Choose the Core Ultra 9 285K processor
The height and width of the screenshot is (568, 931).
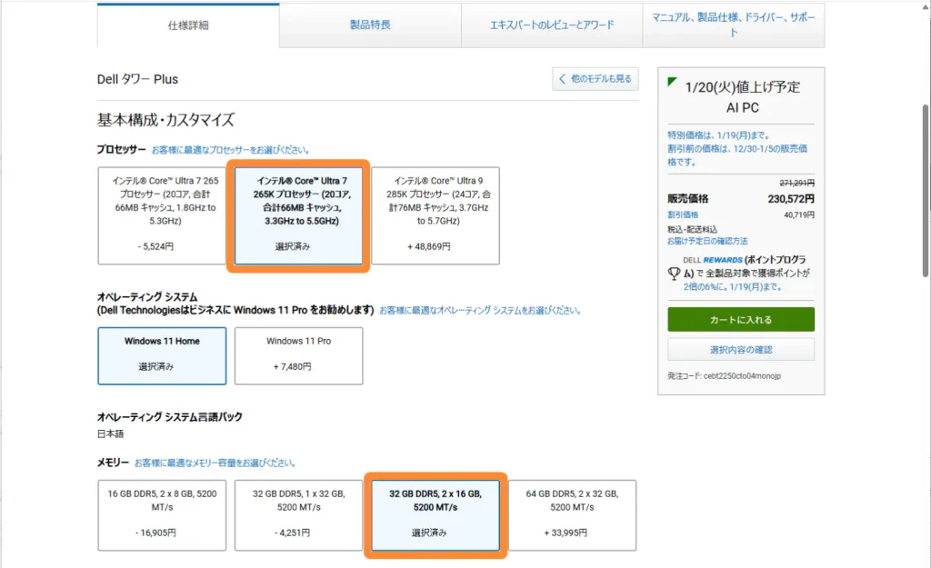pos(435,214)
